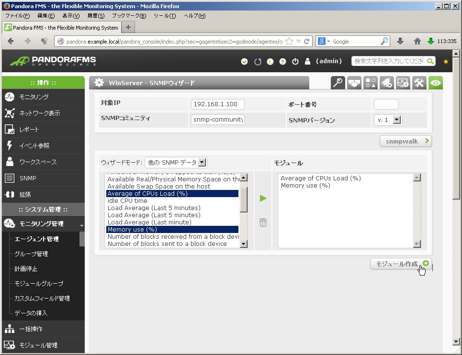Click the Google search magnifier icon
462x355 pixels.
(x=384, y=41)
